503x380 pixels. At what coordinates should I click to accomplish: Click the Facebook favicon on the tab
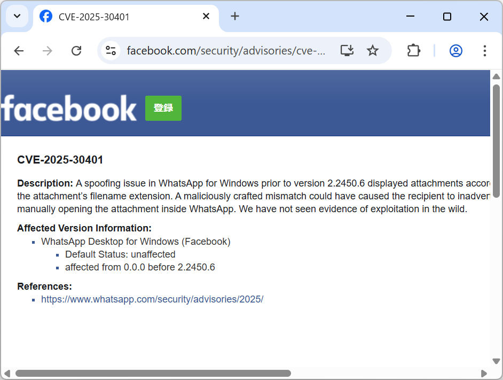(x=46, y=16)
